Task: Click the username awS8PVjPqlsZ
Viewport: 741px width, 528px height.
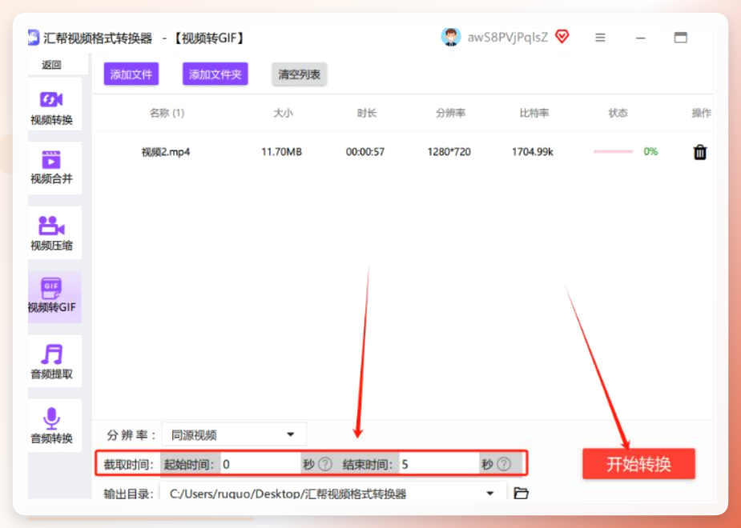Action: point(508,38)
